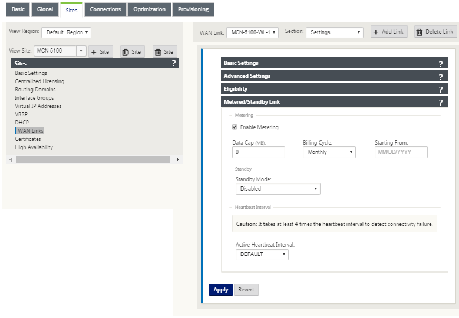This screenshot has width=459, height=318.
Task: Open the WAN Link dropdown
Action: click(x=252, y=32)
